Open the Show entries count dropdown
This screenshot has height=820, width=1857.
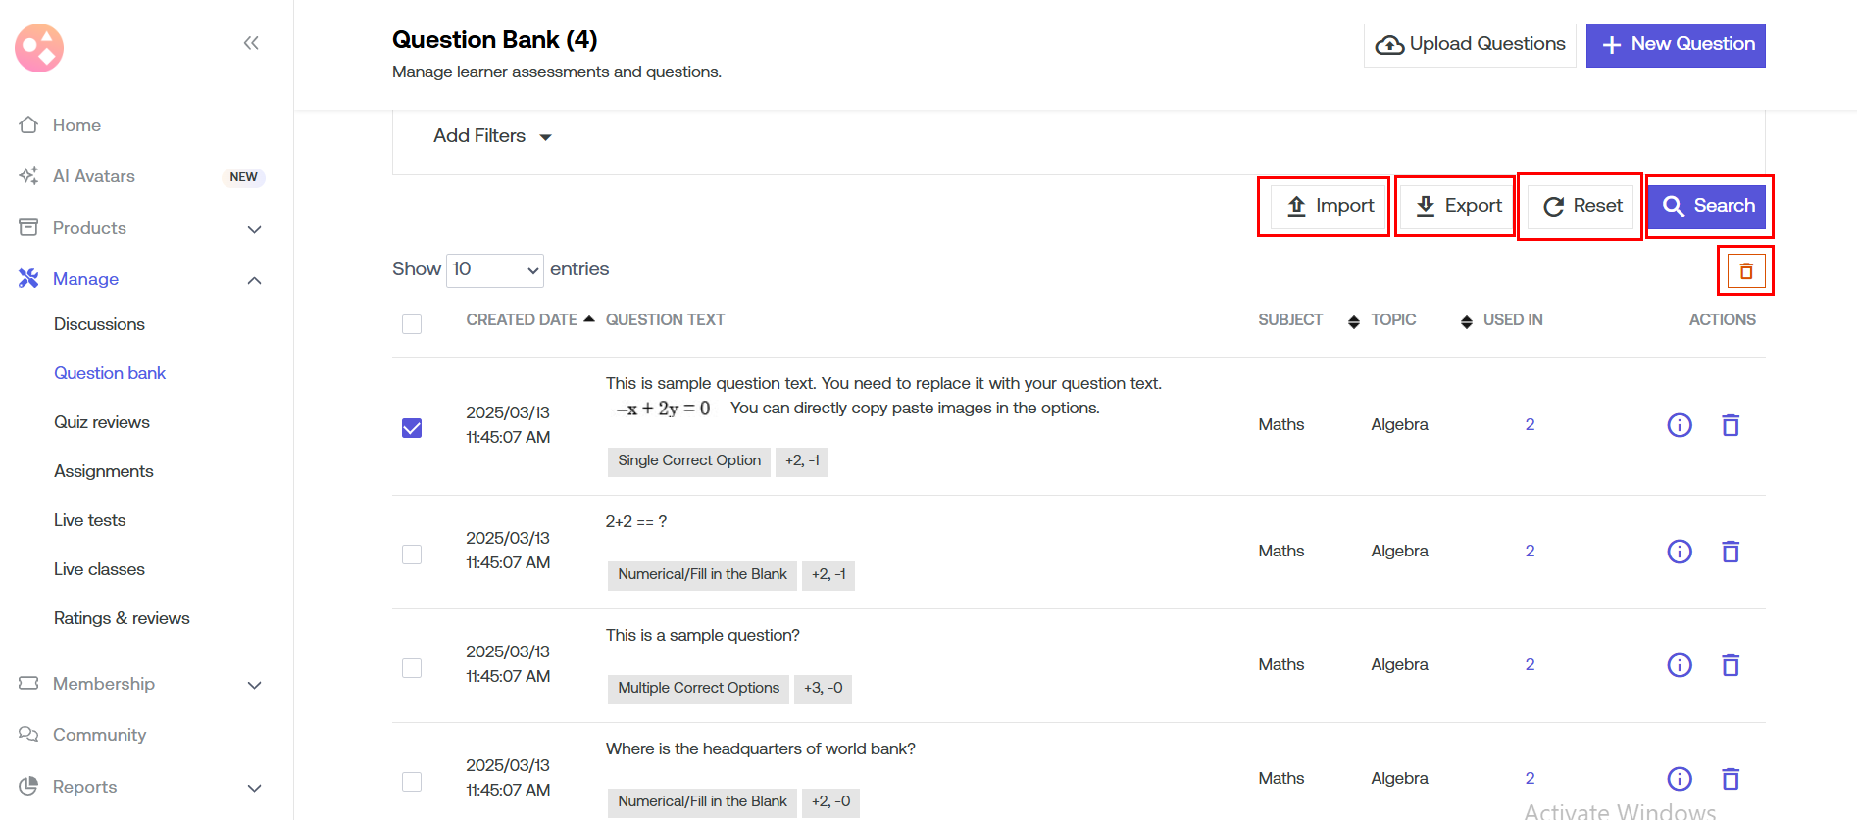495,269
